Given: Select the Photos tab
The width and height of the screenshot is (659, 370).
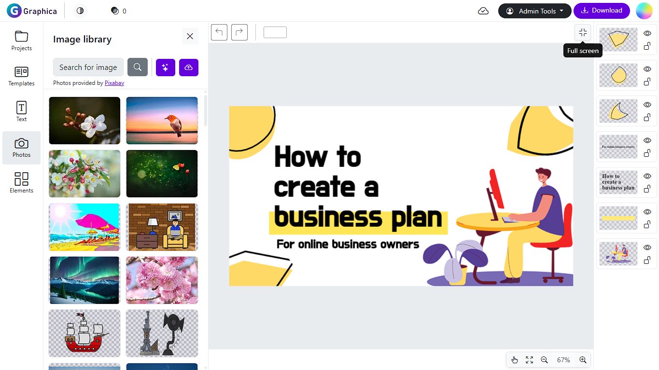Looking at the screenshot, I should click(x=21, y=148).
